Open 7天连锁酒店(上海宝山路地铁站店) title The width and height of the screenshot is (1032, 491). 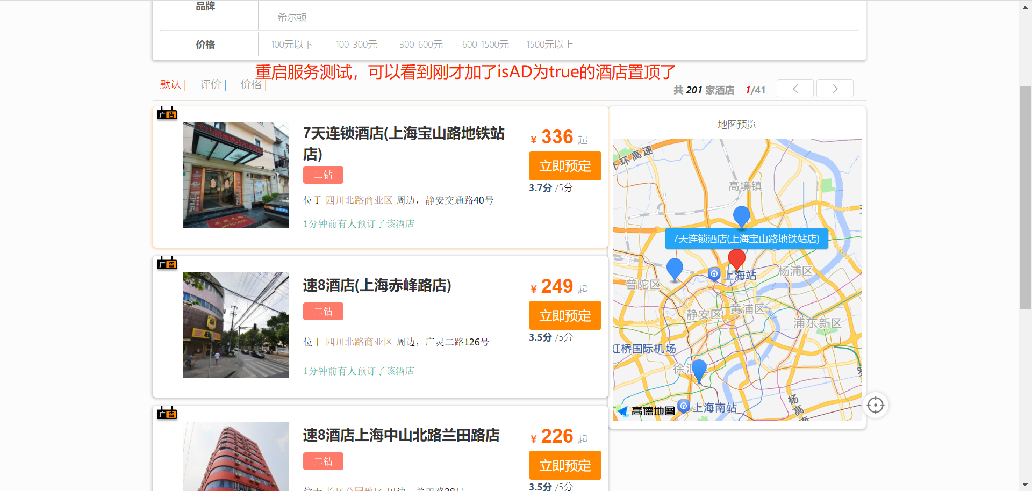(x=404, y=143)
